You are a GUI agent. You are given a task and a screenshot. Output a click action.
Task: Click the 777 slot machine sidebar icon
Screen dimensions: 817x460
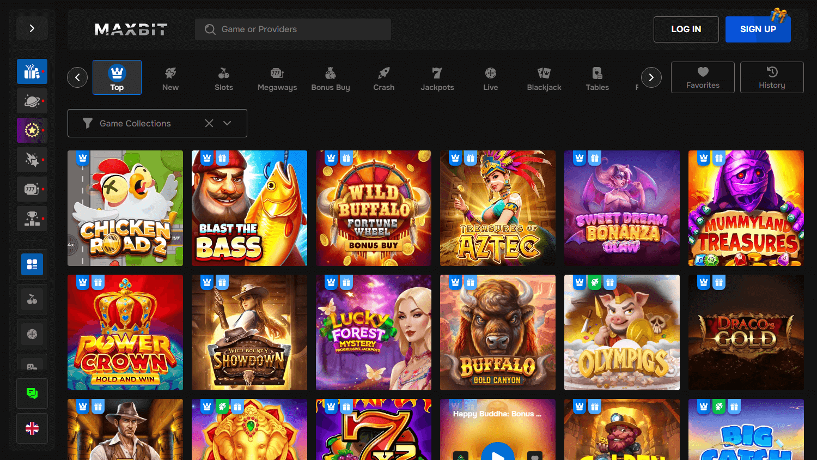(x=32, y=189)
